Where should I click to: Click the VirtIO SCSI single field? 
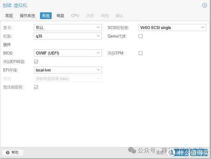(172, 27)
